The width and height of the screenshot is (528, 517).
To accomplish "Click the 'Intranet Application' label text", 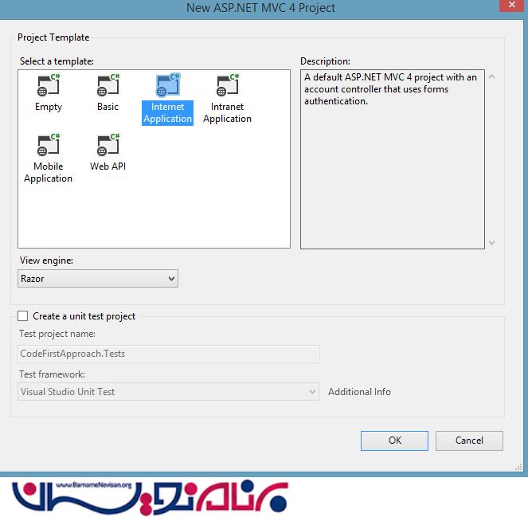I will tap(227, 113).
